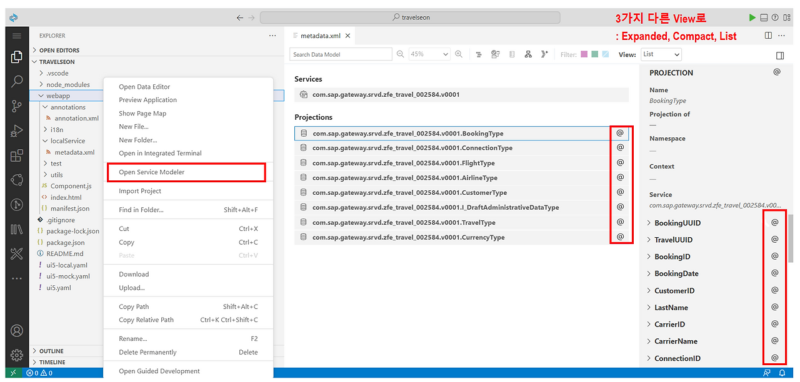Screen dimensions: 800x382
Task: Open manifest.json in the explorer
Action: point(69,208)
